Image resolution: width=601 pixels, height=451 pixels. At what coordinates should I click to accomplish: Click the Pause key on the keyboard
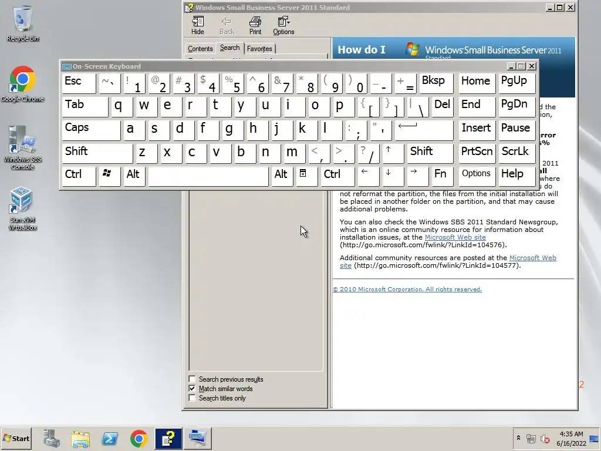pos(516,130)
